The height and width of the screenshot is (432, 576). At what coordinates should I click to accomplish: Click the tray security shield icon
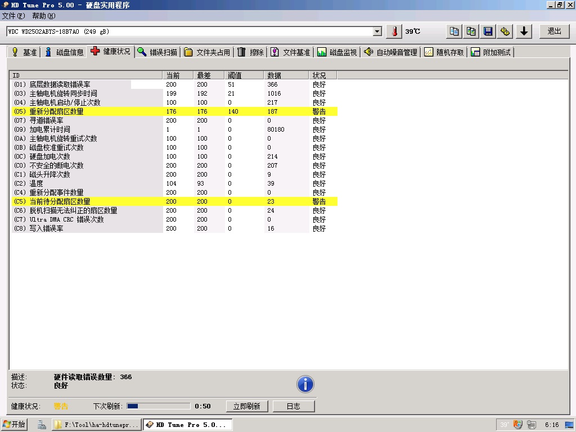(x=517, y=425)
